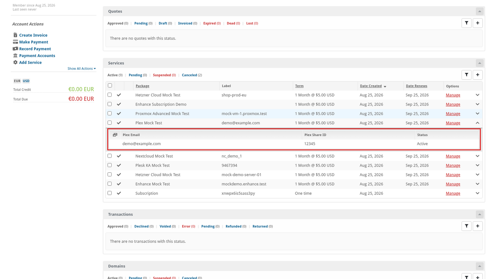Viewport: 496px width, 279px height.
Task: Tick the Proxmox Advanced Mock Test checkbox
Action: click(110, 113)
